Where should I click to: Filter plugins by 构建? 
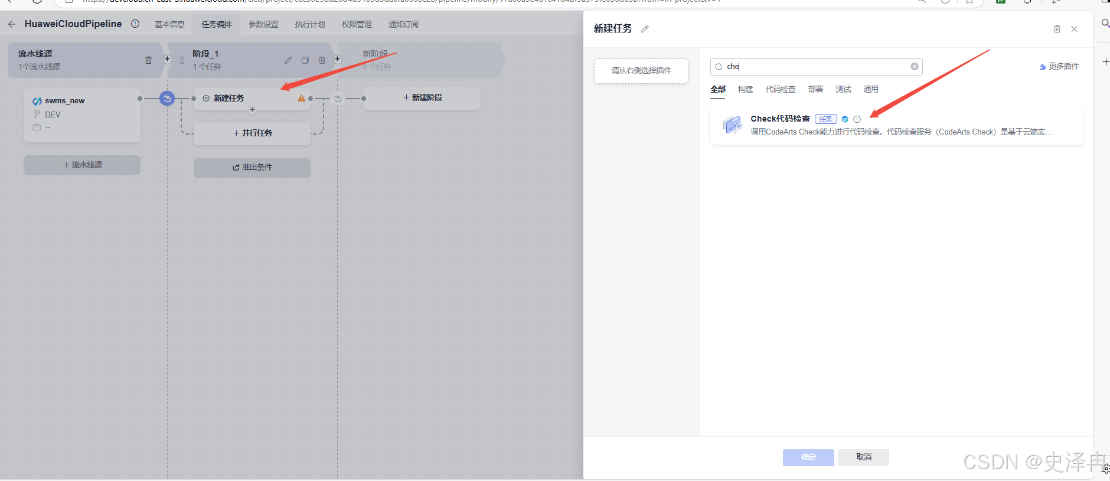click(746, 89)
